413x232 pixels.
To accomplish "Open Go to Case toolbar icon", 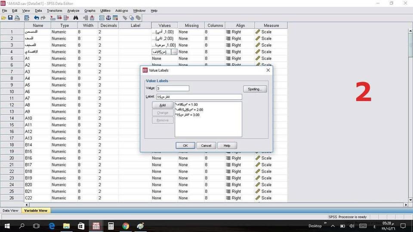I will pos(52,18).
